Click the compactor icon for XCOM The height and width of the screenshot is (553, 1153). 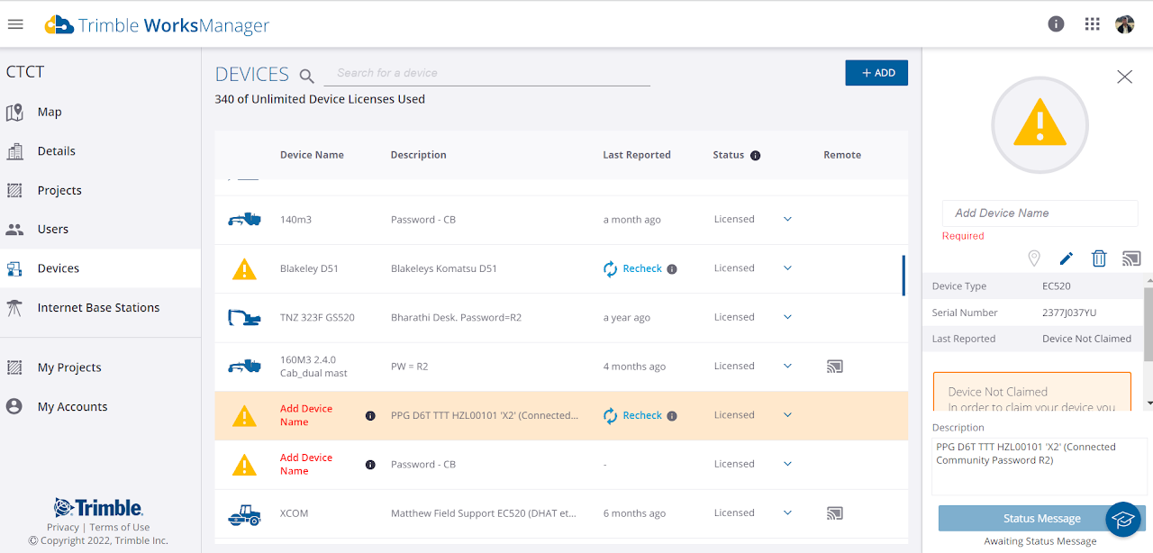click(x=244, y=514)
